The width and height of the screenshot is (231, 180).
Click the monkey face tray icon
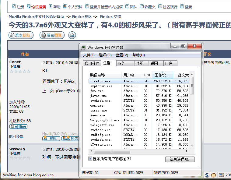(213, 175)
